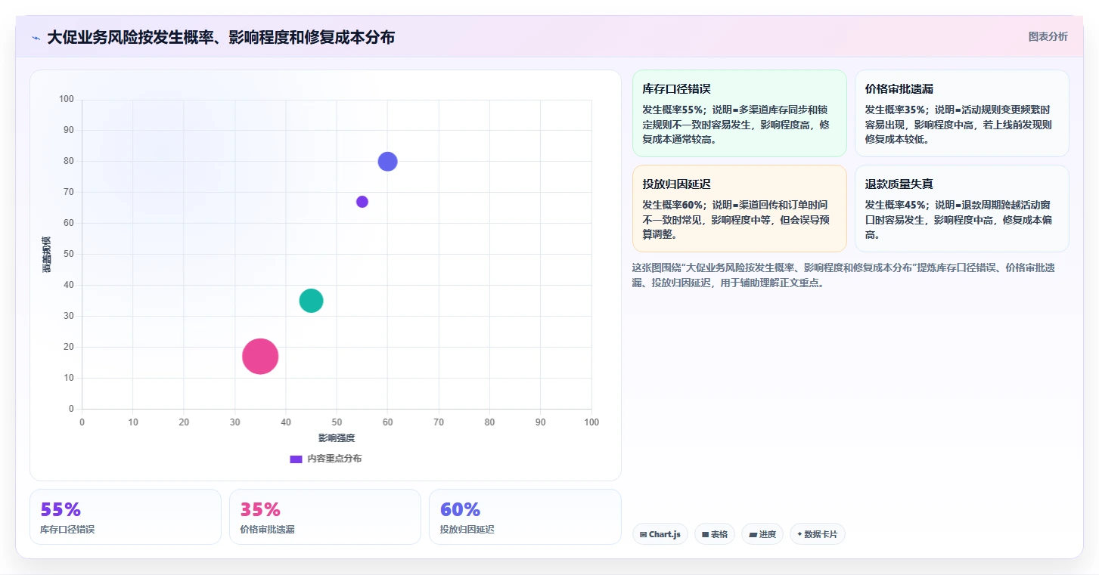This screenshot has width=1099, height=575.
Task: Click the text 发生概率45% in 退款质量失真 card
Action: tap(896, 205)
